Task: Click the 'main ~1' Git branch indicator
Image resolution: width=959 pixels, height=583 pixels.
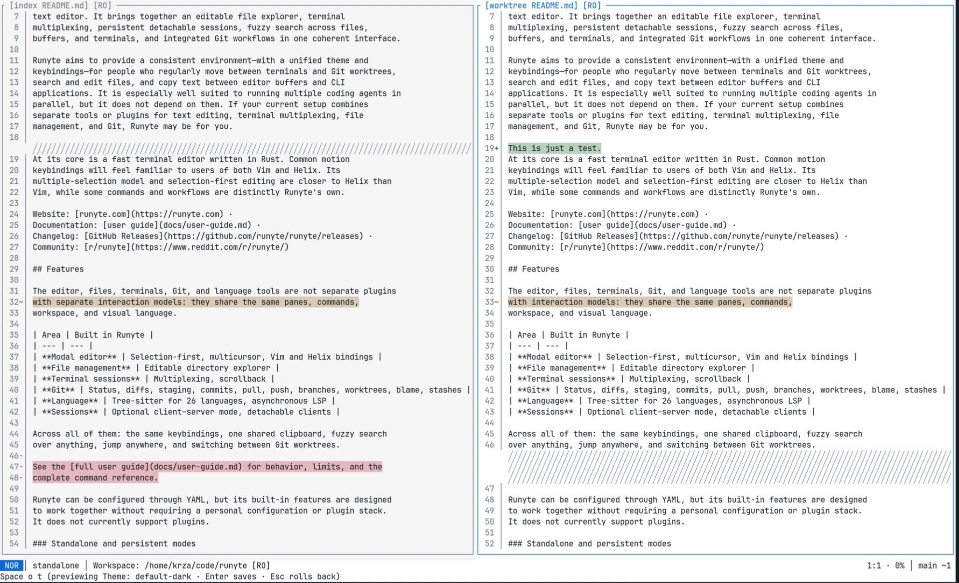Action: click(x=934, y=566)
